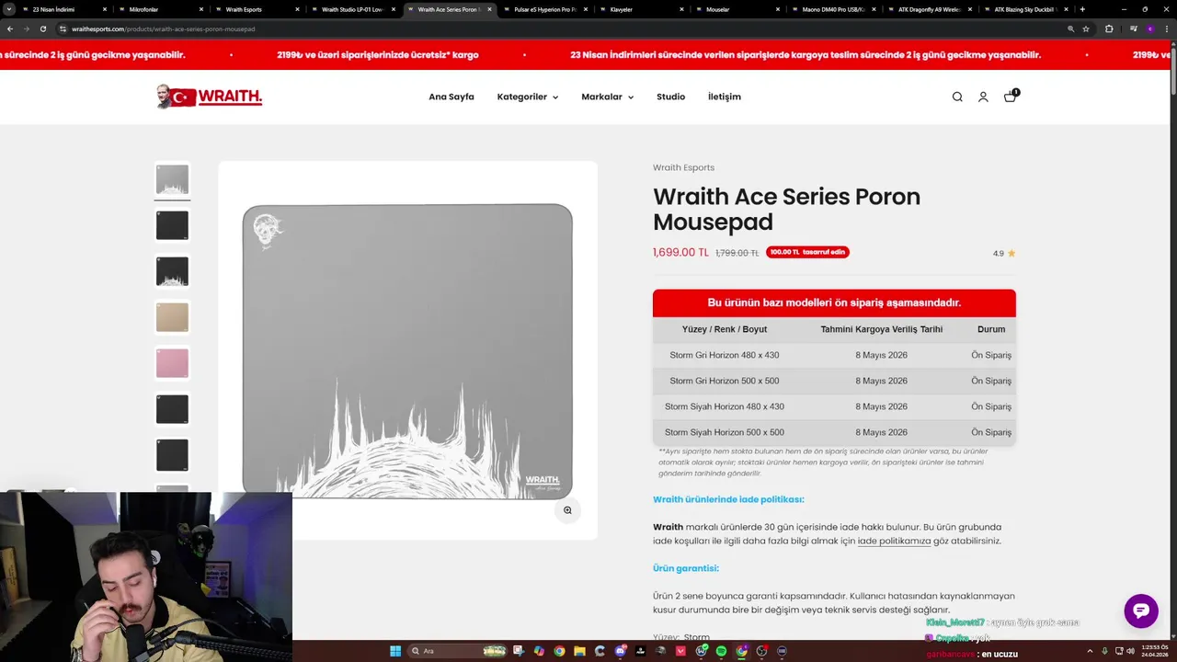Click the address bar URL field
Image resolution: width=1177 pixels, height=662 pixels.
coord(552,29)
